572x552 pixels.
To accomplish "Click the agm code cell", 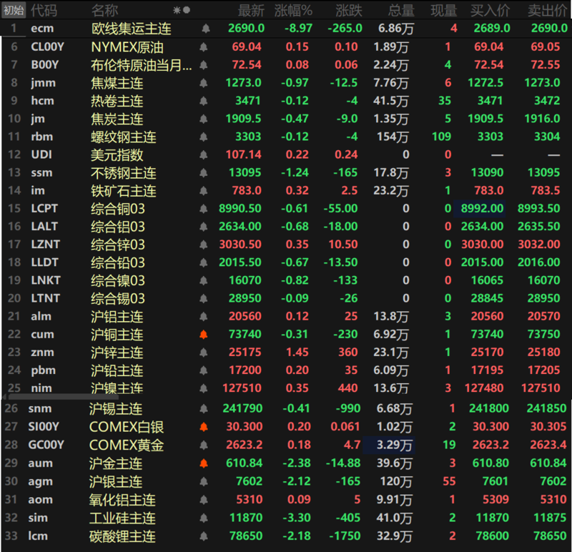I will (40, 482).
